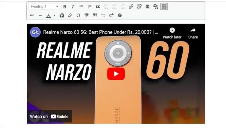Align text right
The height and width of the screenshot is (128, 226).
point(122,7)
